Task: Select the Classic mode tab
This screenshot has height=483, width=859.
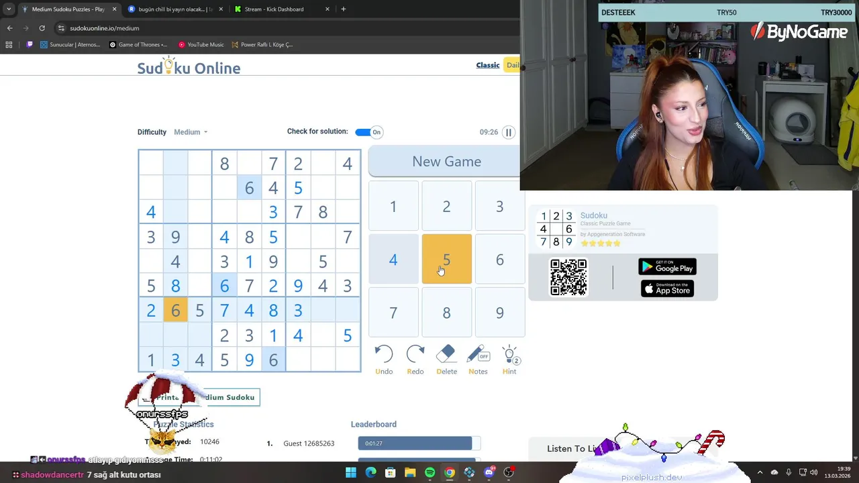Action: point(488,65)
